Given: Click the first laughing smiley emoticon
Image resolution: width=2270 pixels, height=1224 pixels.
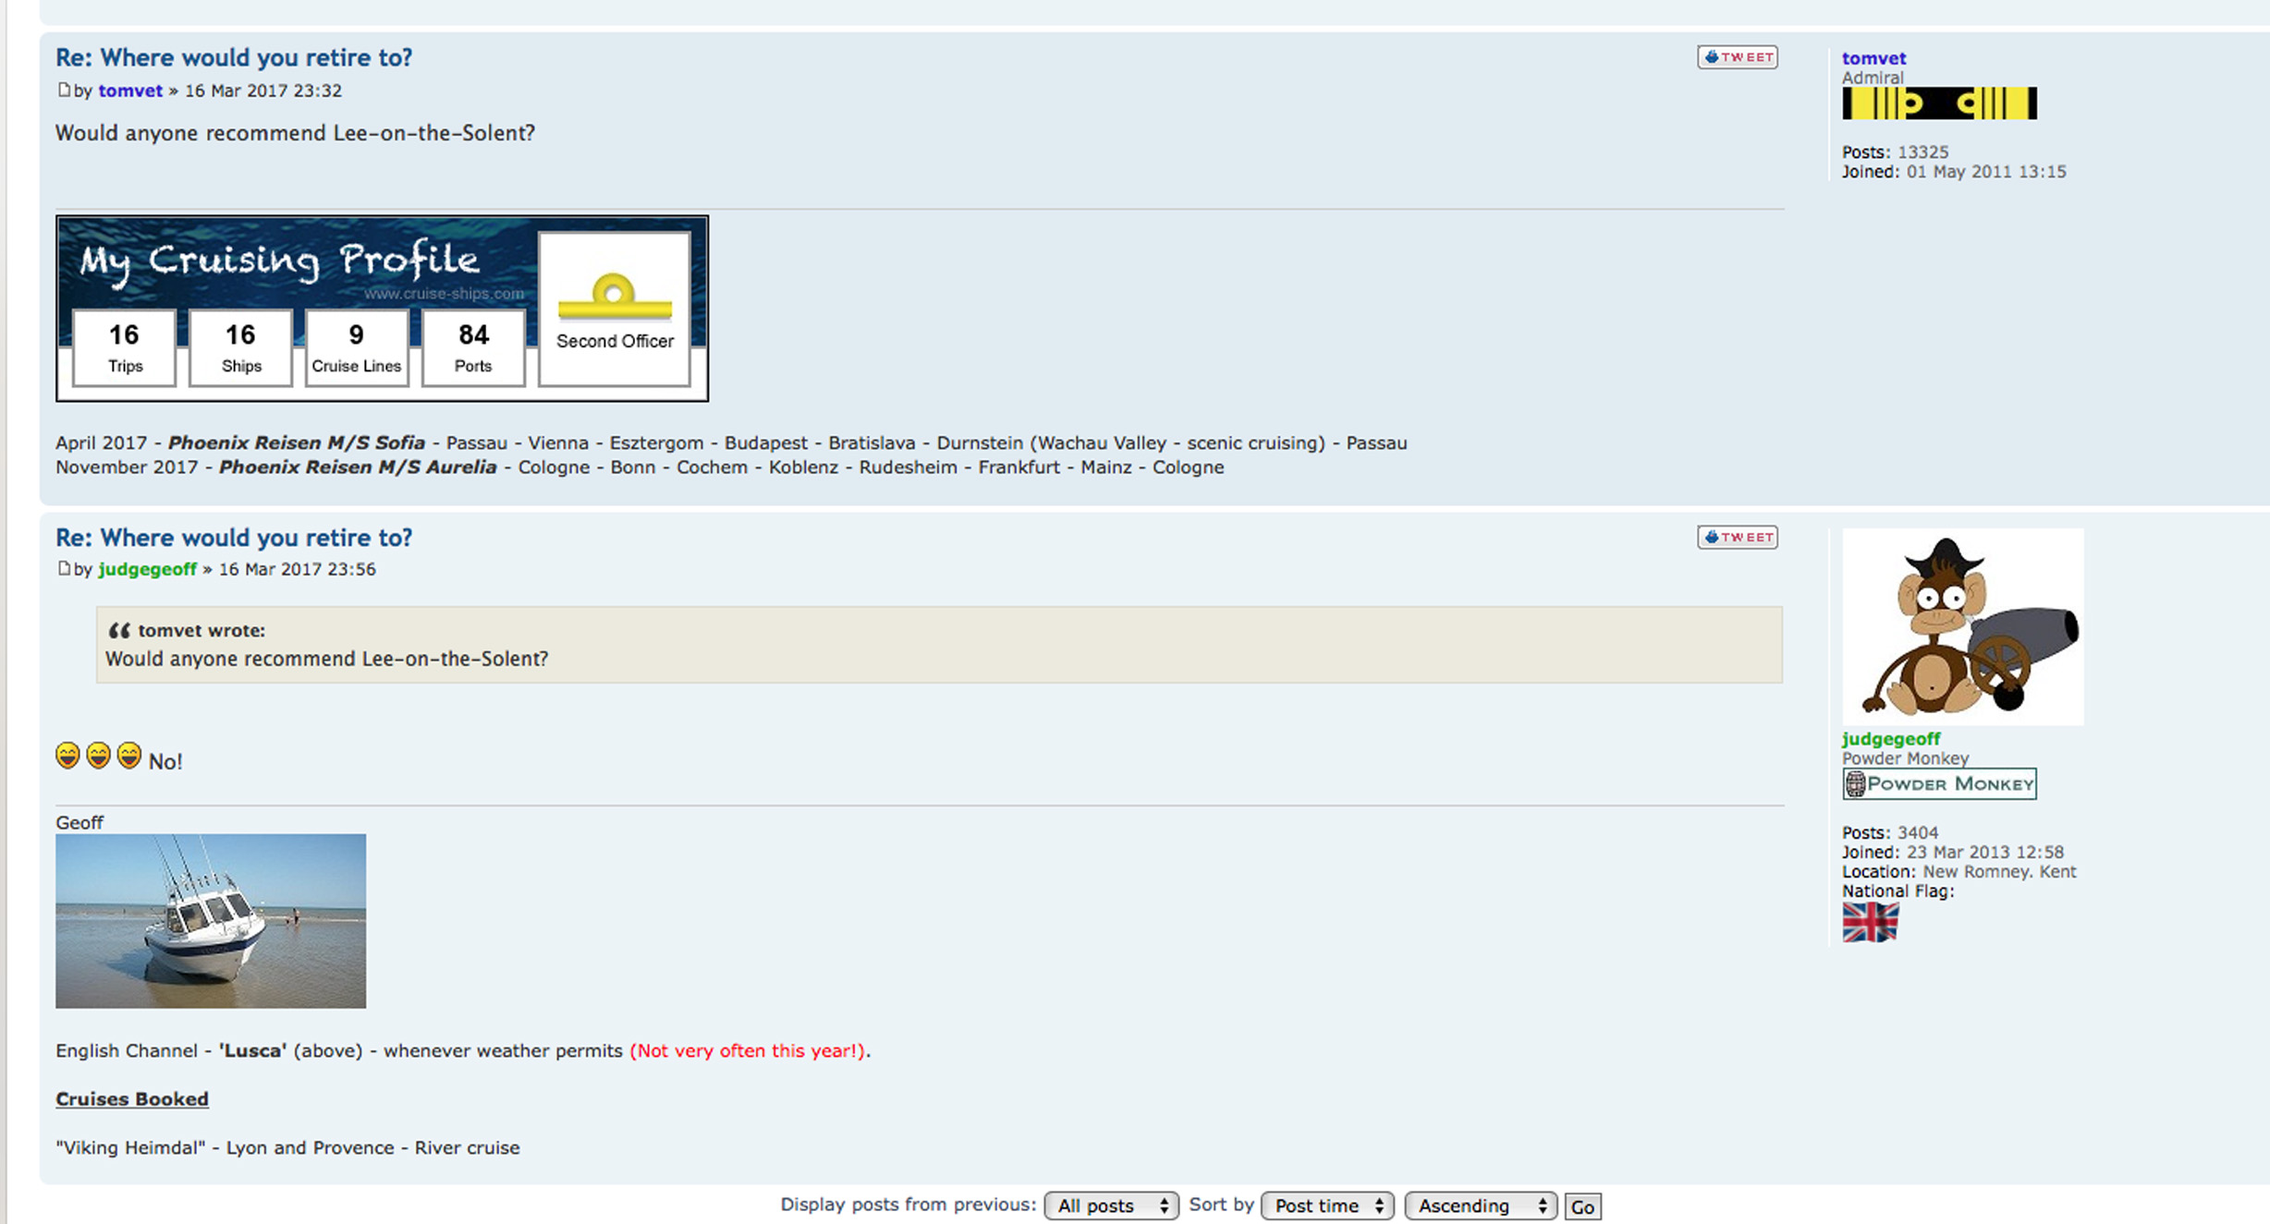Looking at the screenshot, I should (x=67, y=757).
